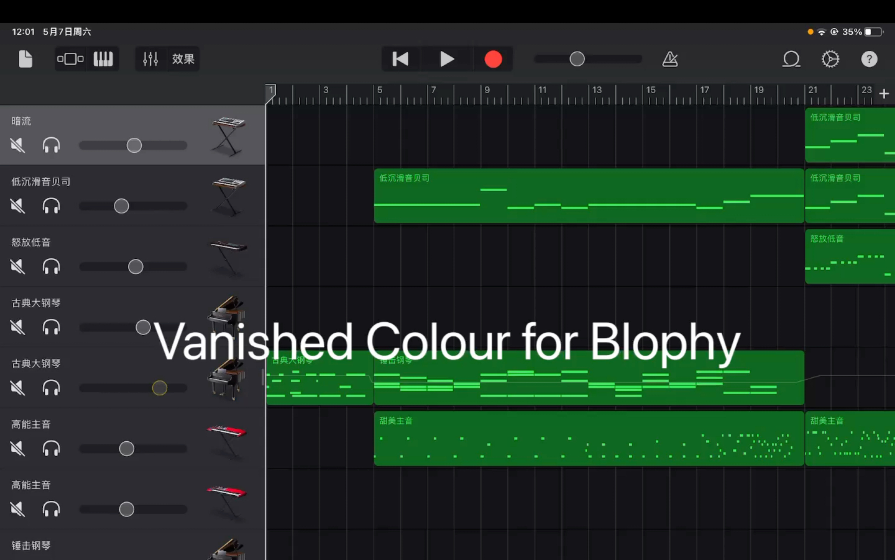Tap the clock reading 12:01
The image size is (895, 560).
click(x=23, y=32)
